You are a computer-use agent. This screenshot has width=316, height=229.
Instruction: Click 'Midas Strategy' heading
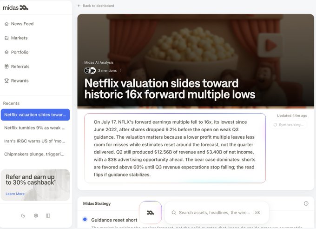(x=97, y=203)
